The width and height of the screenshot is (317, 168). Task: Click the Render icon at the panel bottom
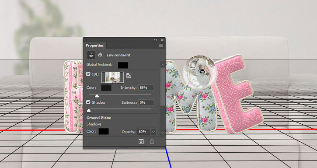click(x=141, y=141)
